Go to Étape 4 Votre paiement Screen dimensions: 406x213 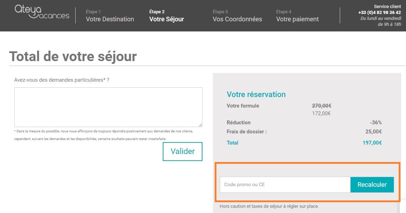(x=297, y=16)
